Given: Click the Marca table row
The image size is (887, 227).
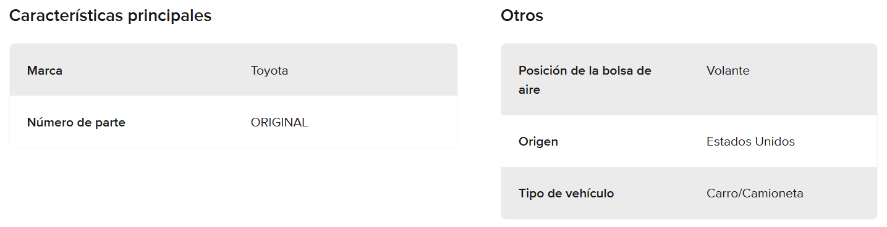Looking at the screenshot, I should [x=234, y=70].
